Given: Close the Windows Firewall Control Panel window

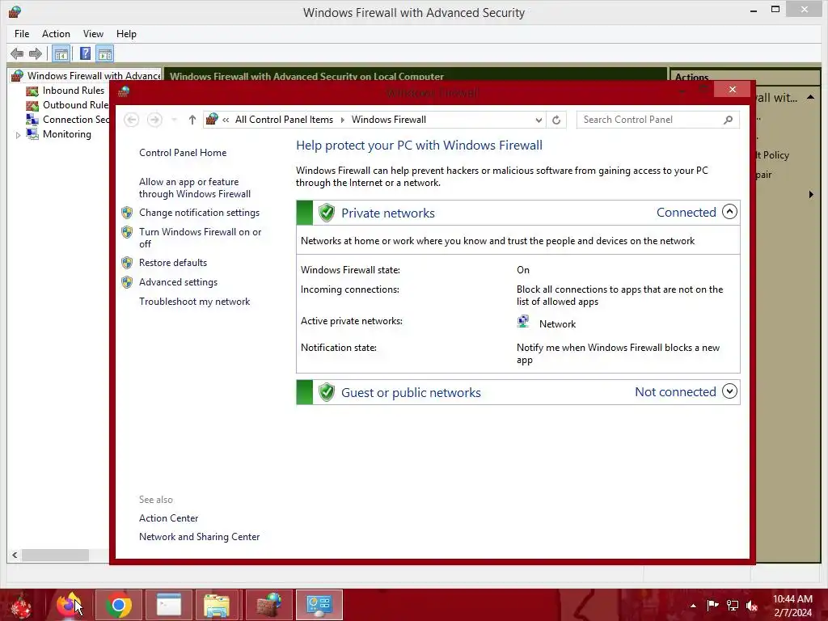Looking at the screenshot, I should point(732,89).
